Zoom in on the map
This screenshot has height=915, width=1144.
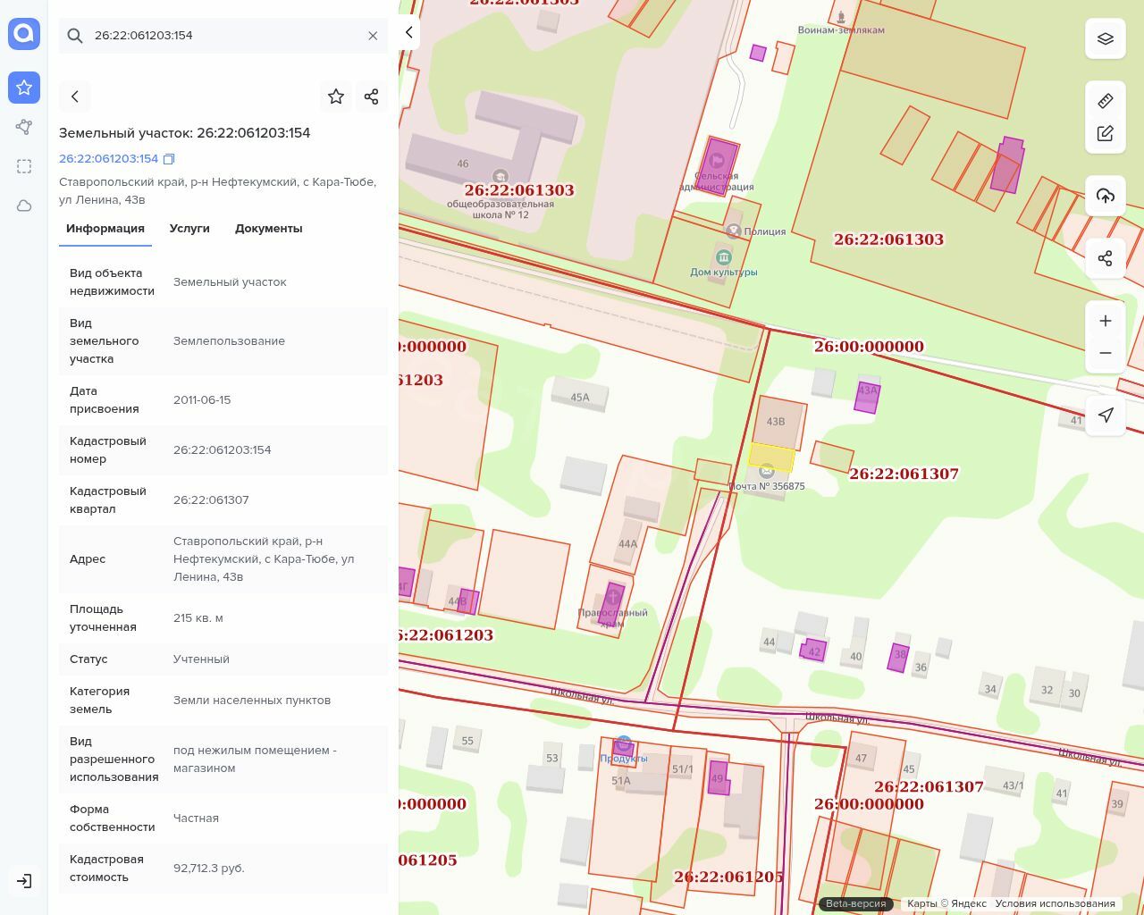(x=1106, y=321)
